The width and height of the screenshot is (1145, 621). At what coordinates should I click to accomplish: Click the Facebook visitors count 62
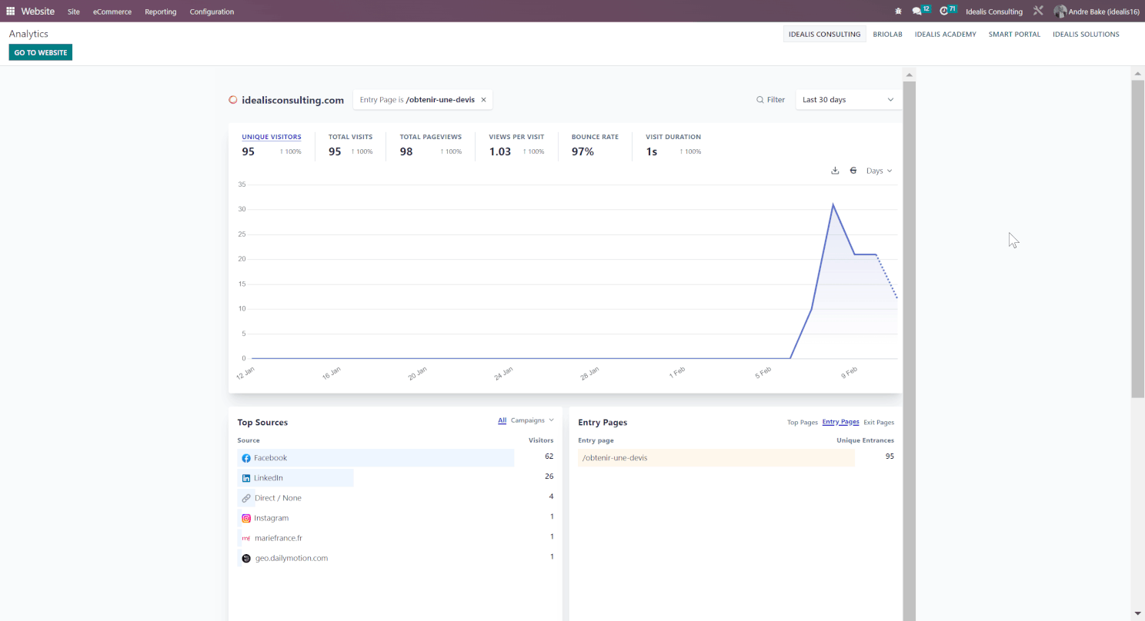click(x=549, y=457)
